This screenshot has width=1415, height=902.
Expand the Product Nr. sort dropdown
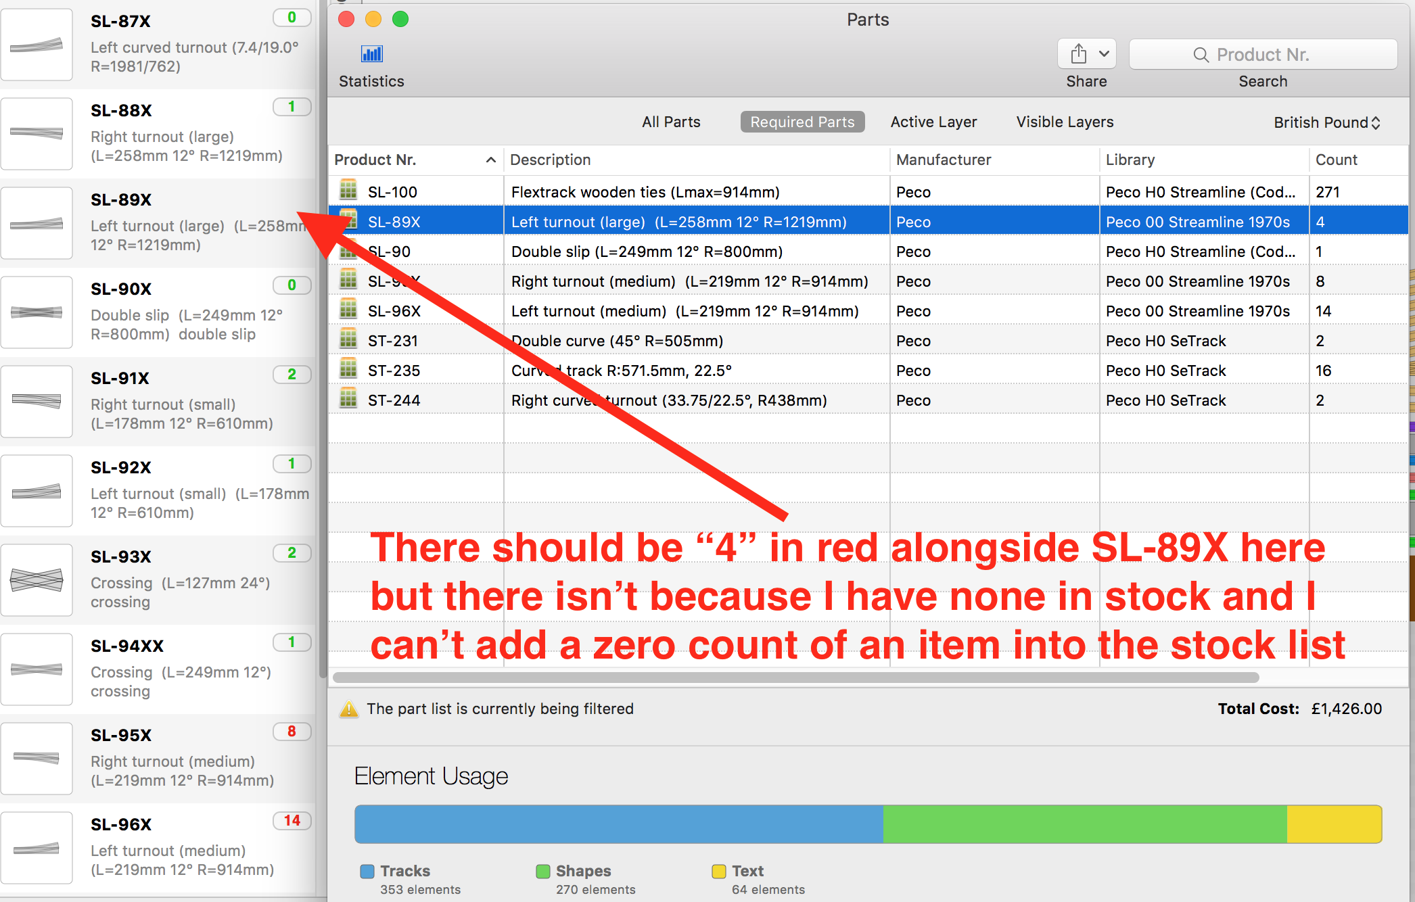click(x=492, y=160)
